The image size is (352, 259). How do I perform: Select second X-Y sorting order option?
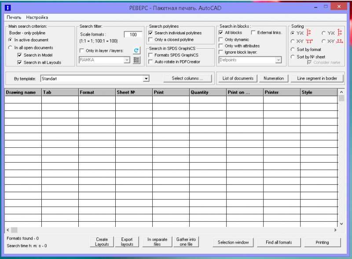(323, 41)
